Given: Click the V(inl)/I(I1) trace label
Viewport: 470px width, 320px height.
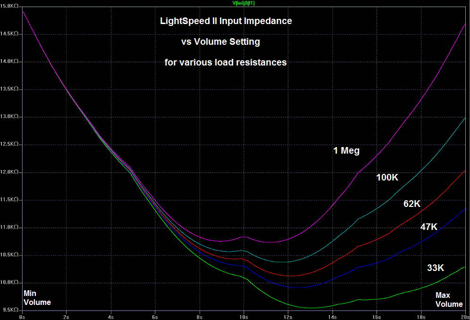Looking at the screenshot, I should [243, 3].
